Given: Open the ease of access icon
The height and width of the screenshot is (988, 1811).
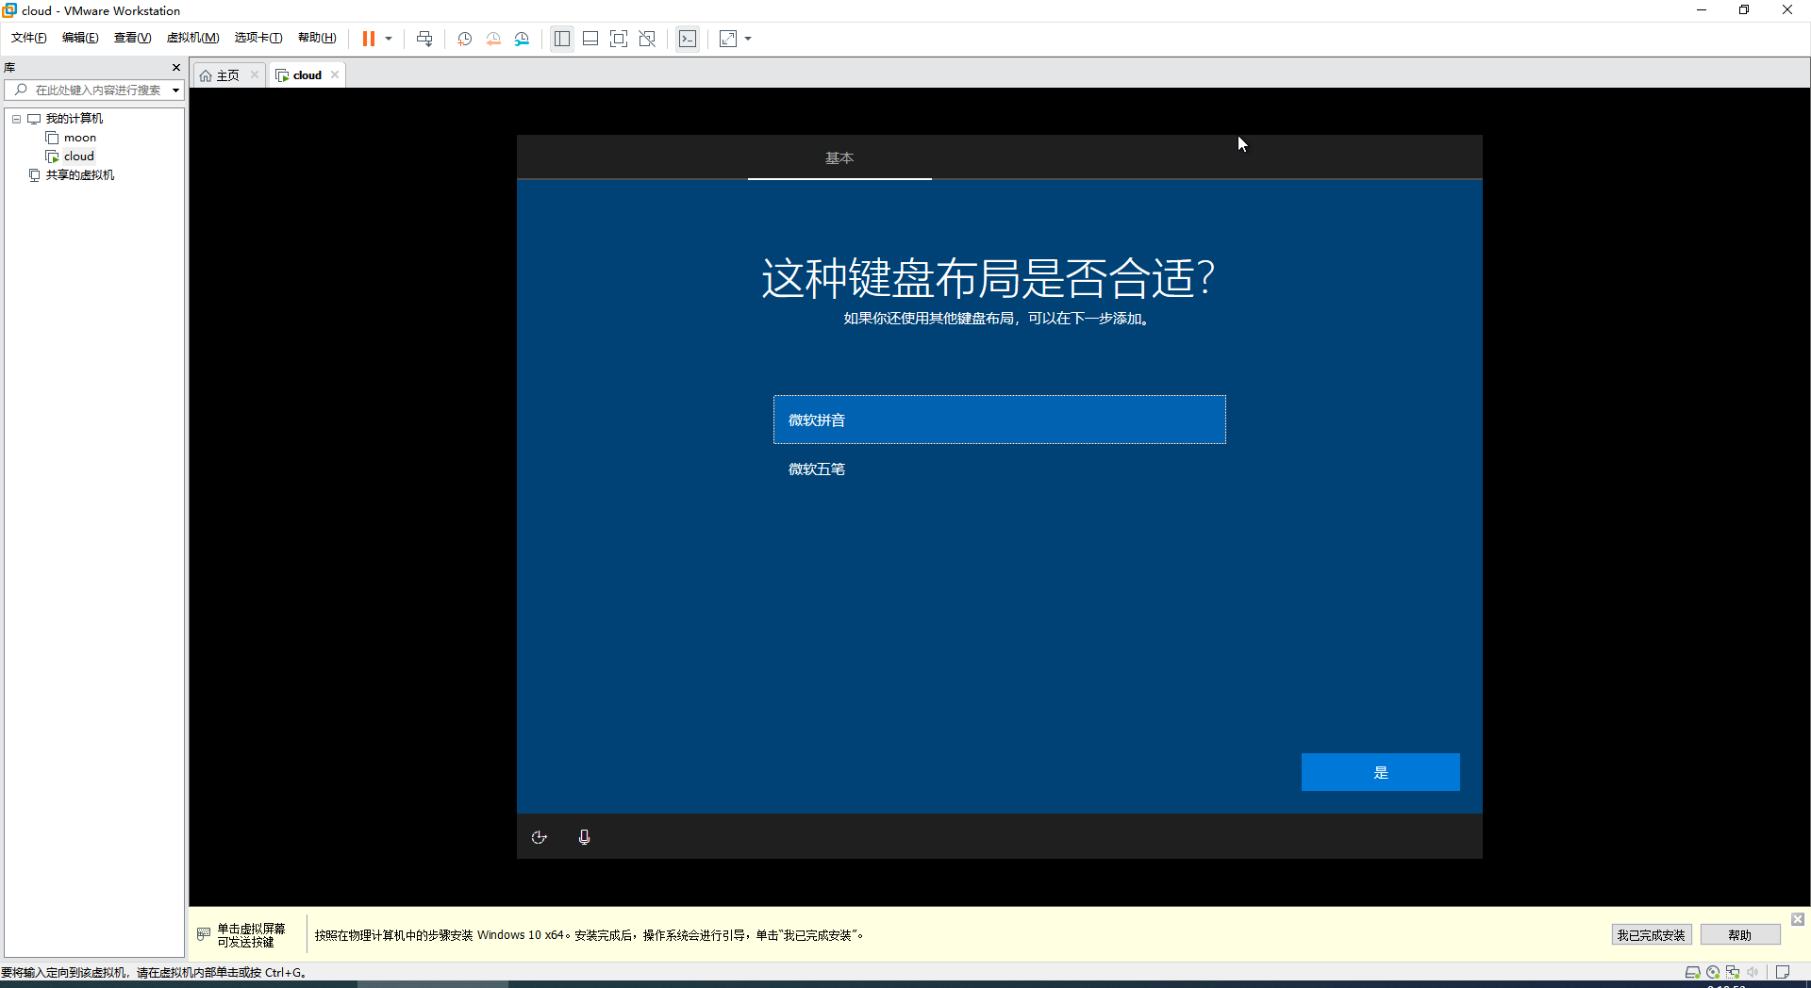Looking at the screenshot, I should [540, 837].
